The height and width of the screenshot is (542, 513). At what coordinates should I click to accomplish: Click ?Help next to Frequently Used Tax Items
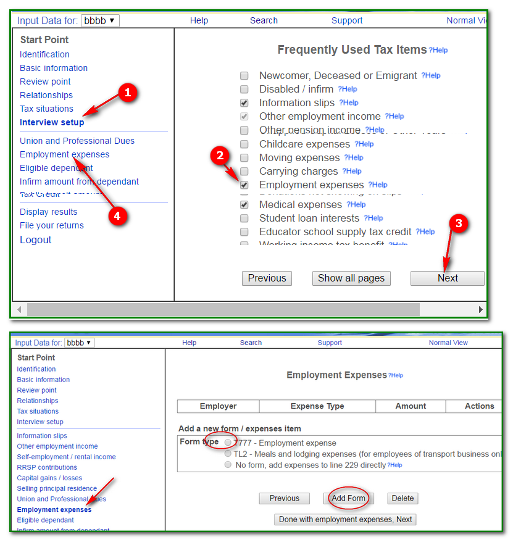[438, 50]
